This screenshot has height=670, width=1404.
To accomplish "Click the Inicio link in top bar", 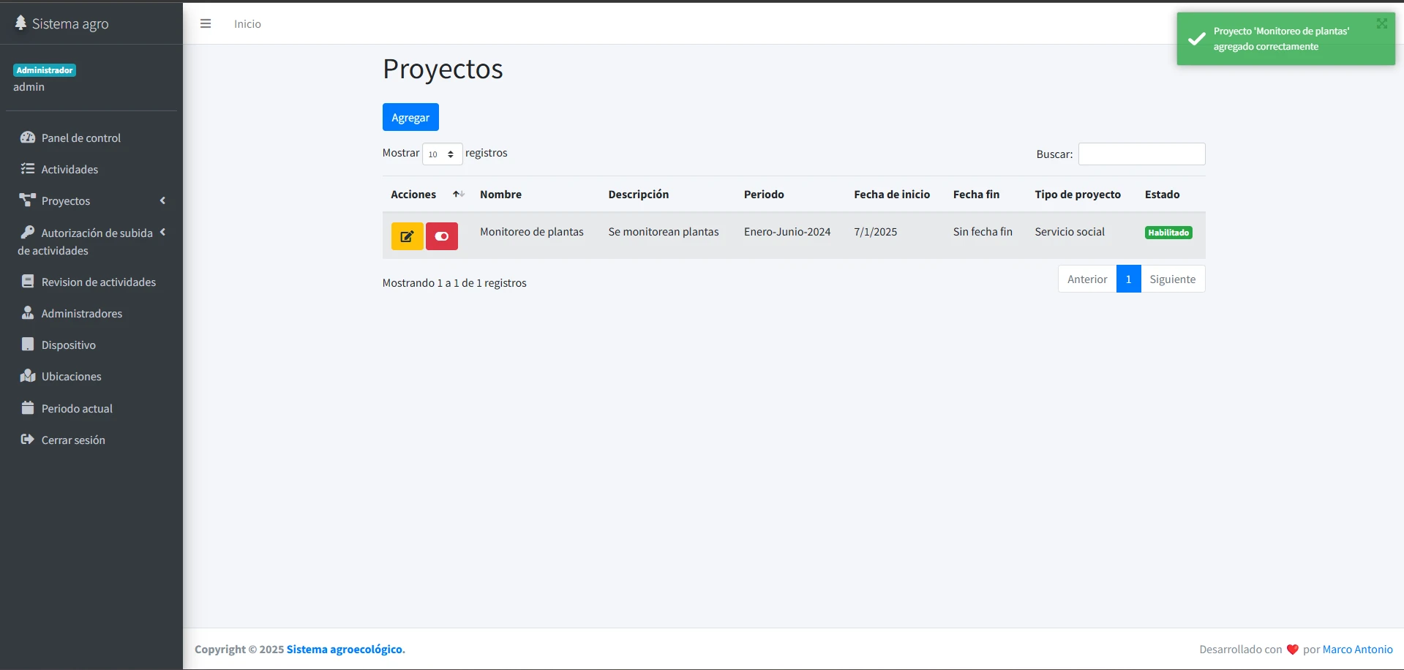I will (247, 23).
